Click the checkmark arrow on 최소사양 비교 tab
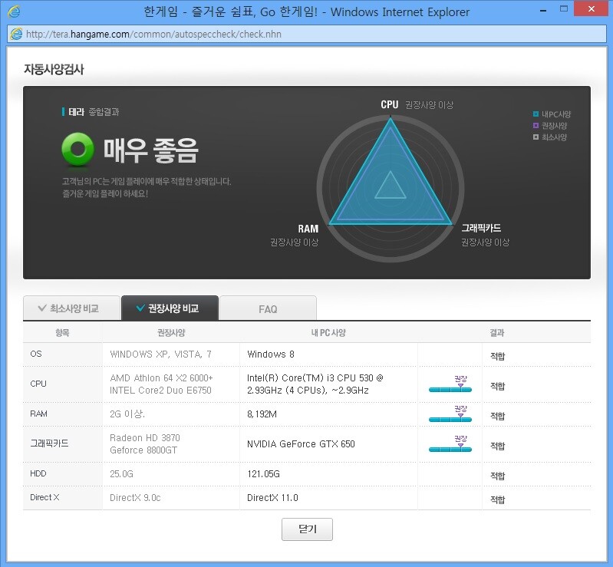This screenshot has height=567, width=613. 41,308
